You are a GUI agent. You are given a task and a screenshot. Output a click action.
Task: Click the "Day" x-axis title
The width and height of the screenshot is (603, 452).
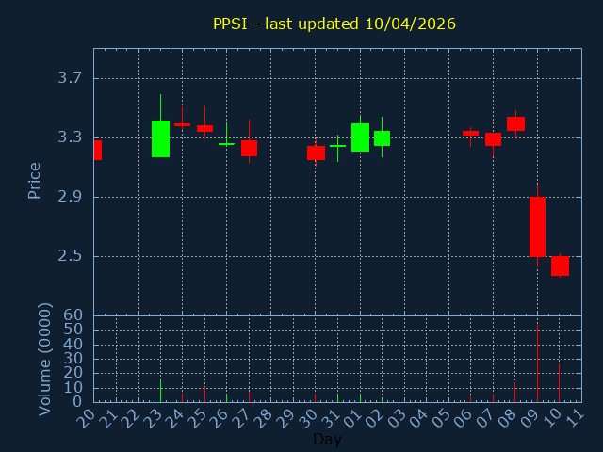coord(327,440)
